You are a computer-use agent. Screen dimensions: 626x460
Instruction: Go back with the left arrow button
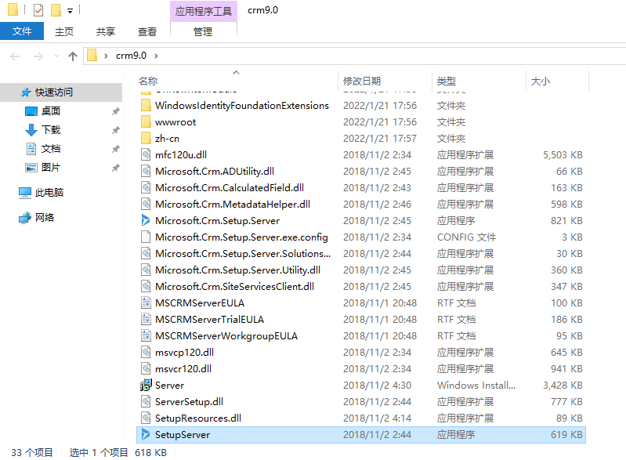tap(15, 56)
